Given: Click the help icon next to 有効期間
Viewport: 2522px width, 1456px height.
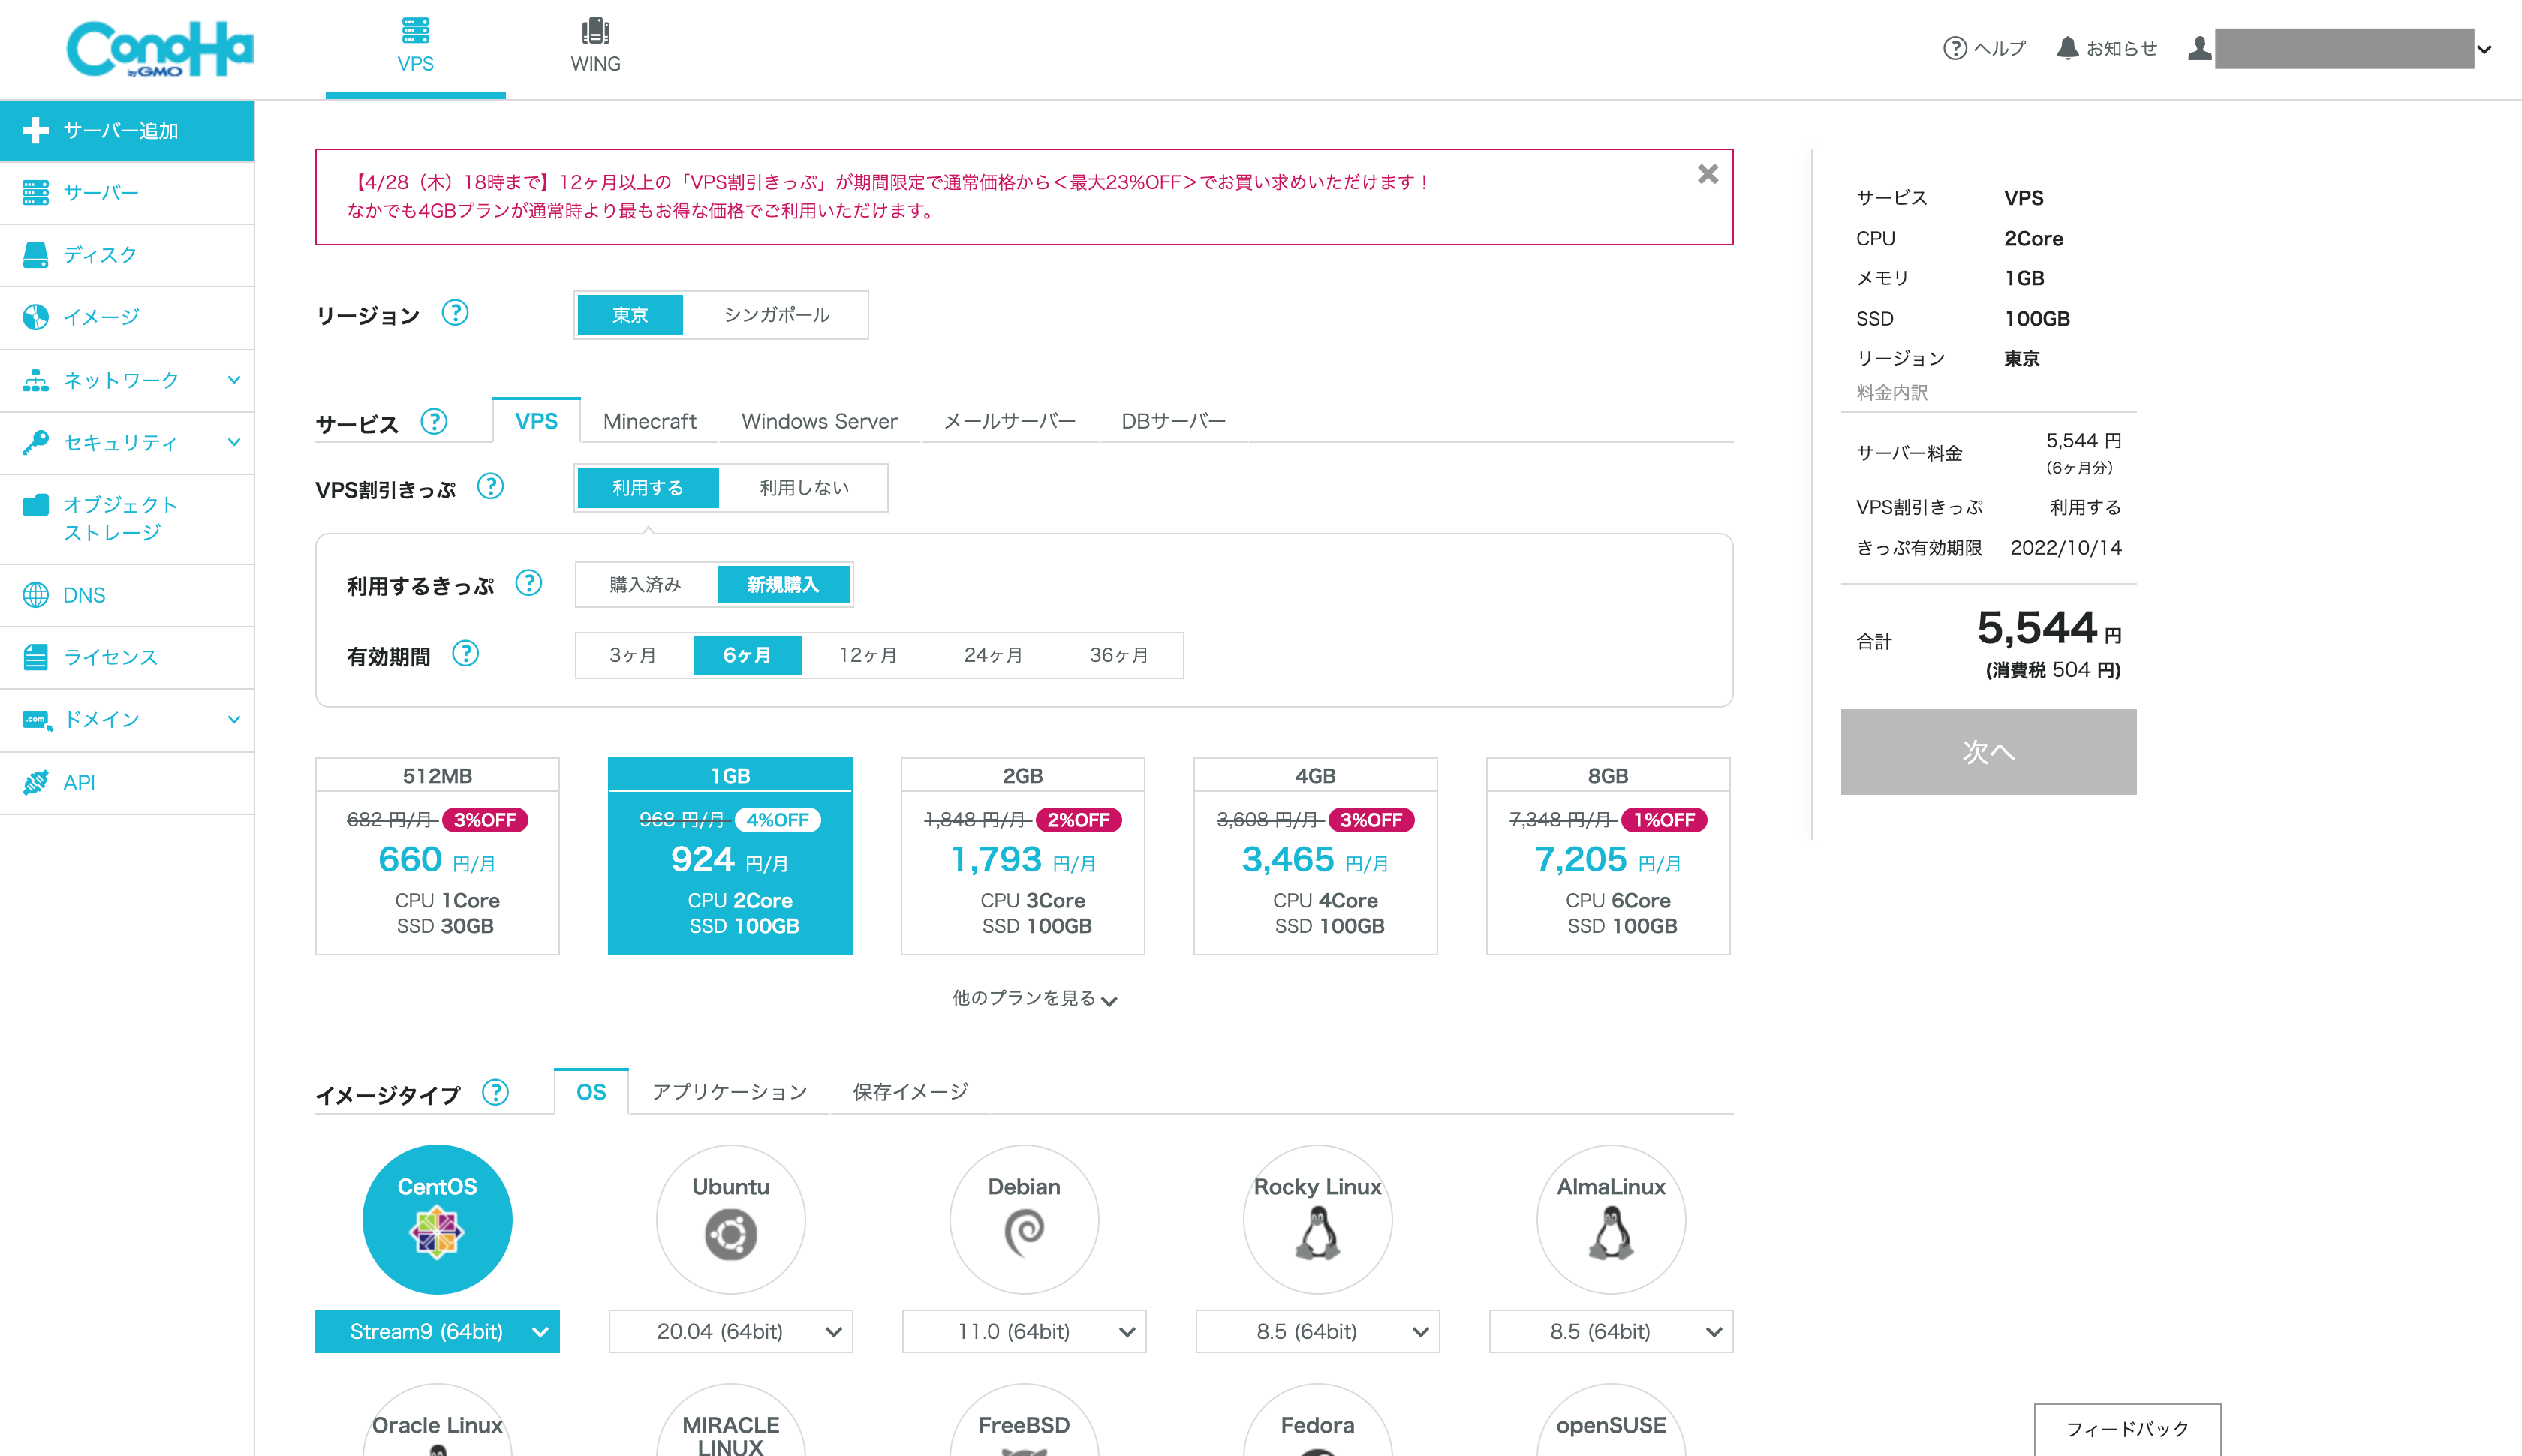Looking at the screenshot, I should 465,653.
